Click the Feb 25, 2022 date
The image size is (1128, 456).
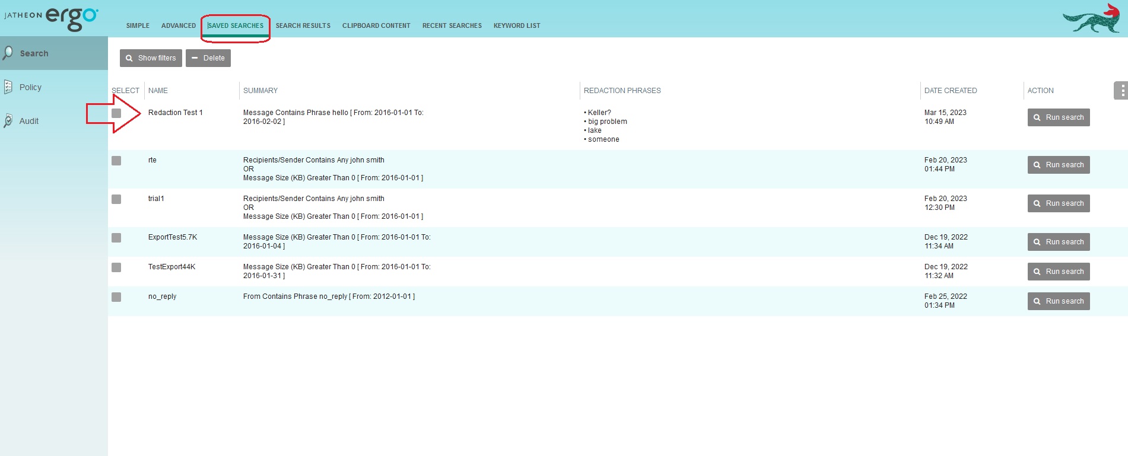coord(946,296)
